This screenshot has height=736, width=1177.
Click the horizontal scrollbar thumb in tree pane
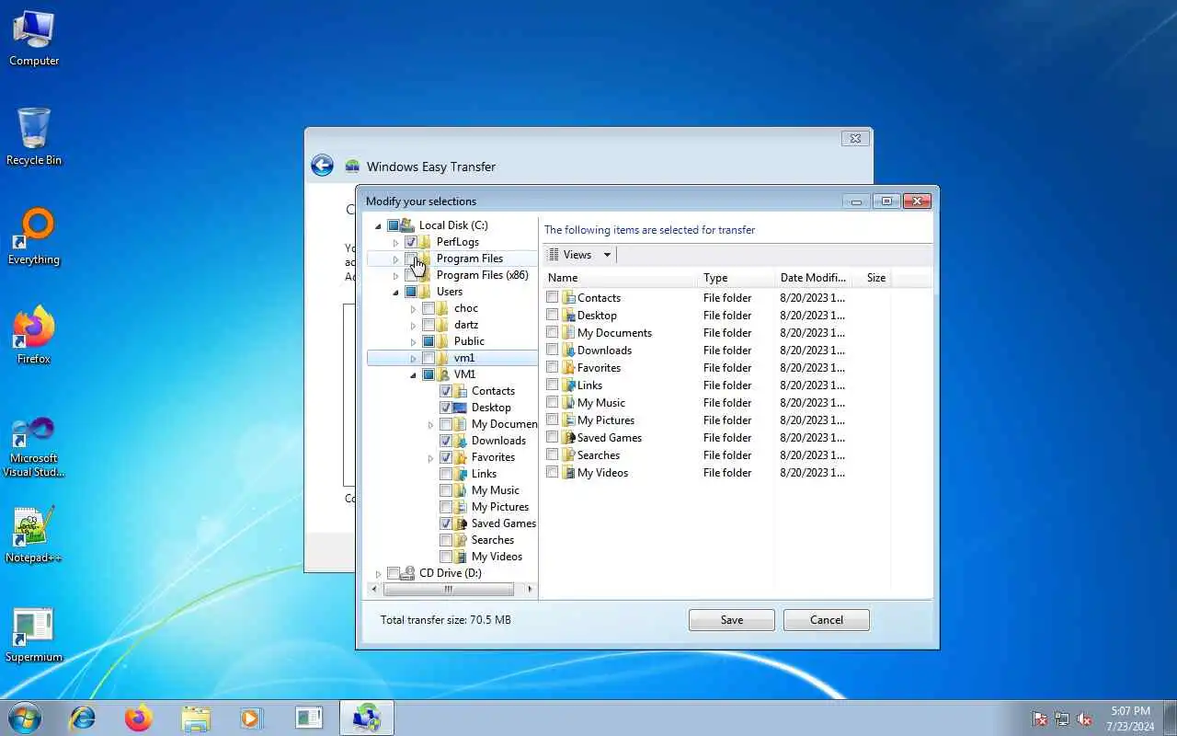click(x=449, y=589)
